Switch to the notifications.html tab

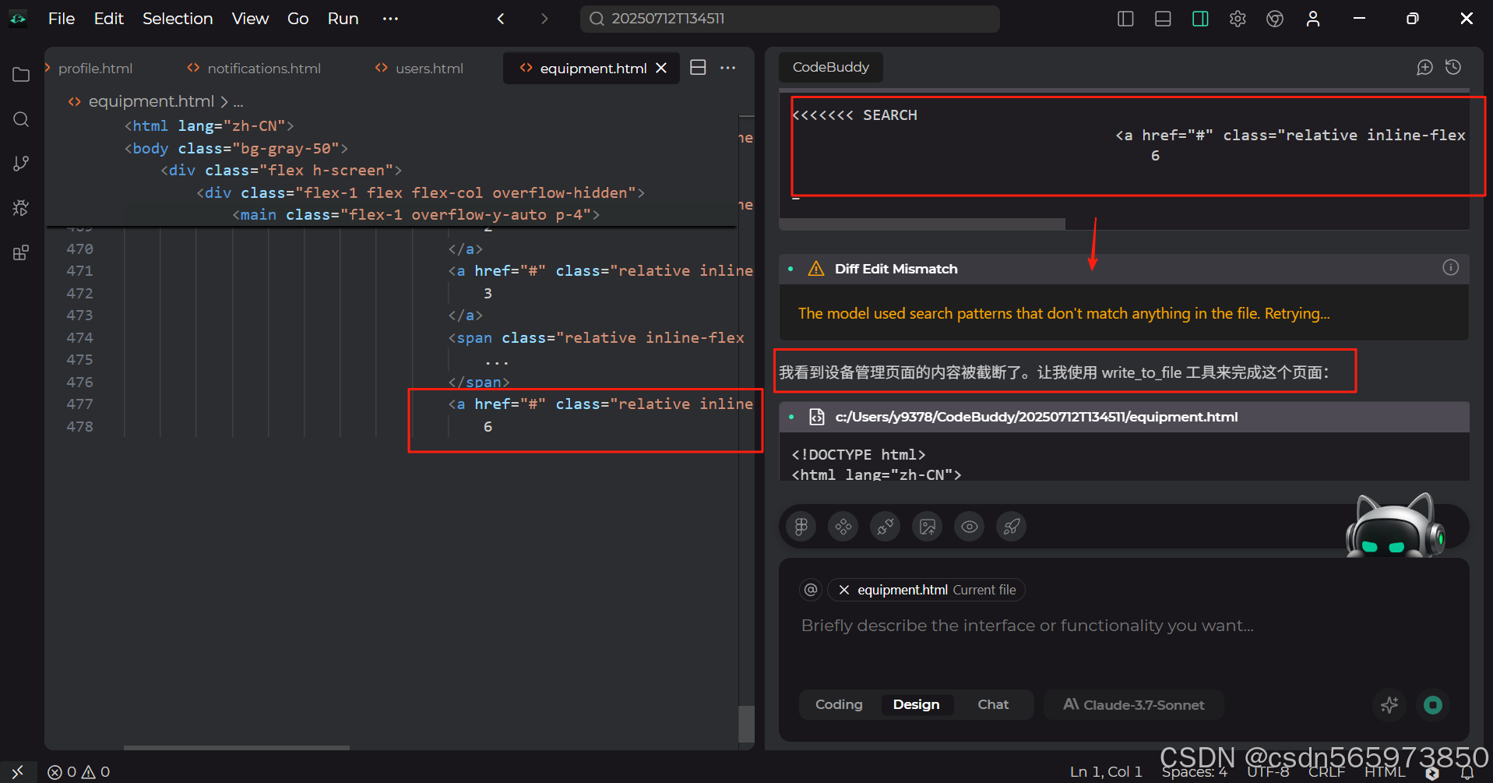[255, 69]
